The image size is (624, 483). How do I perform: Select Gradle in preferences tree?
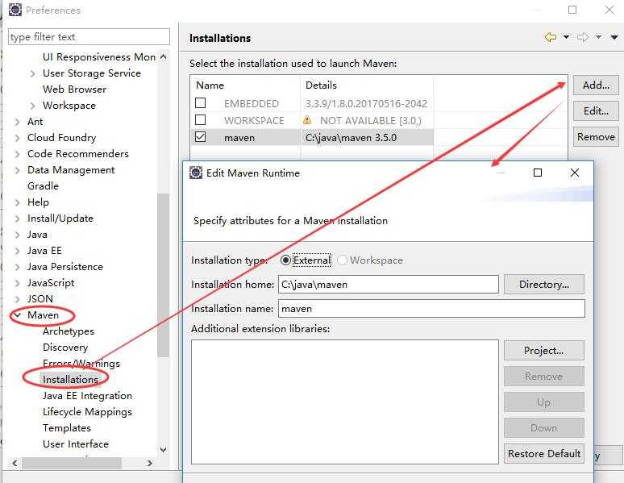(43, 186)
